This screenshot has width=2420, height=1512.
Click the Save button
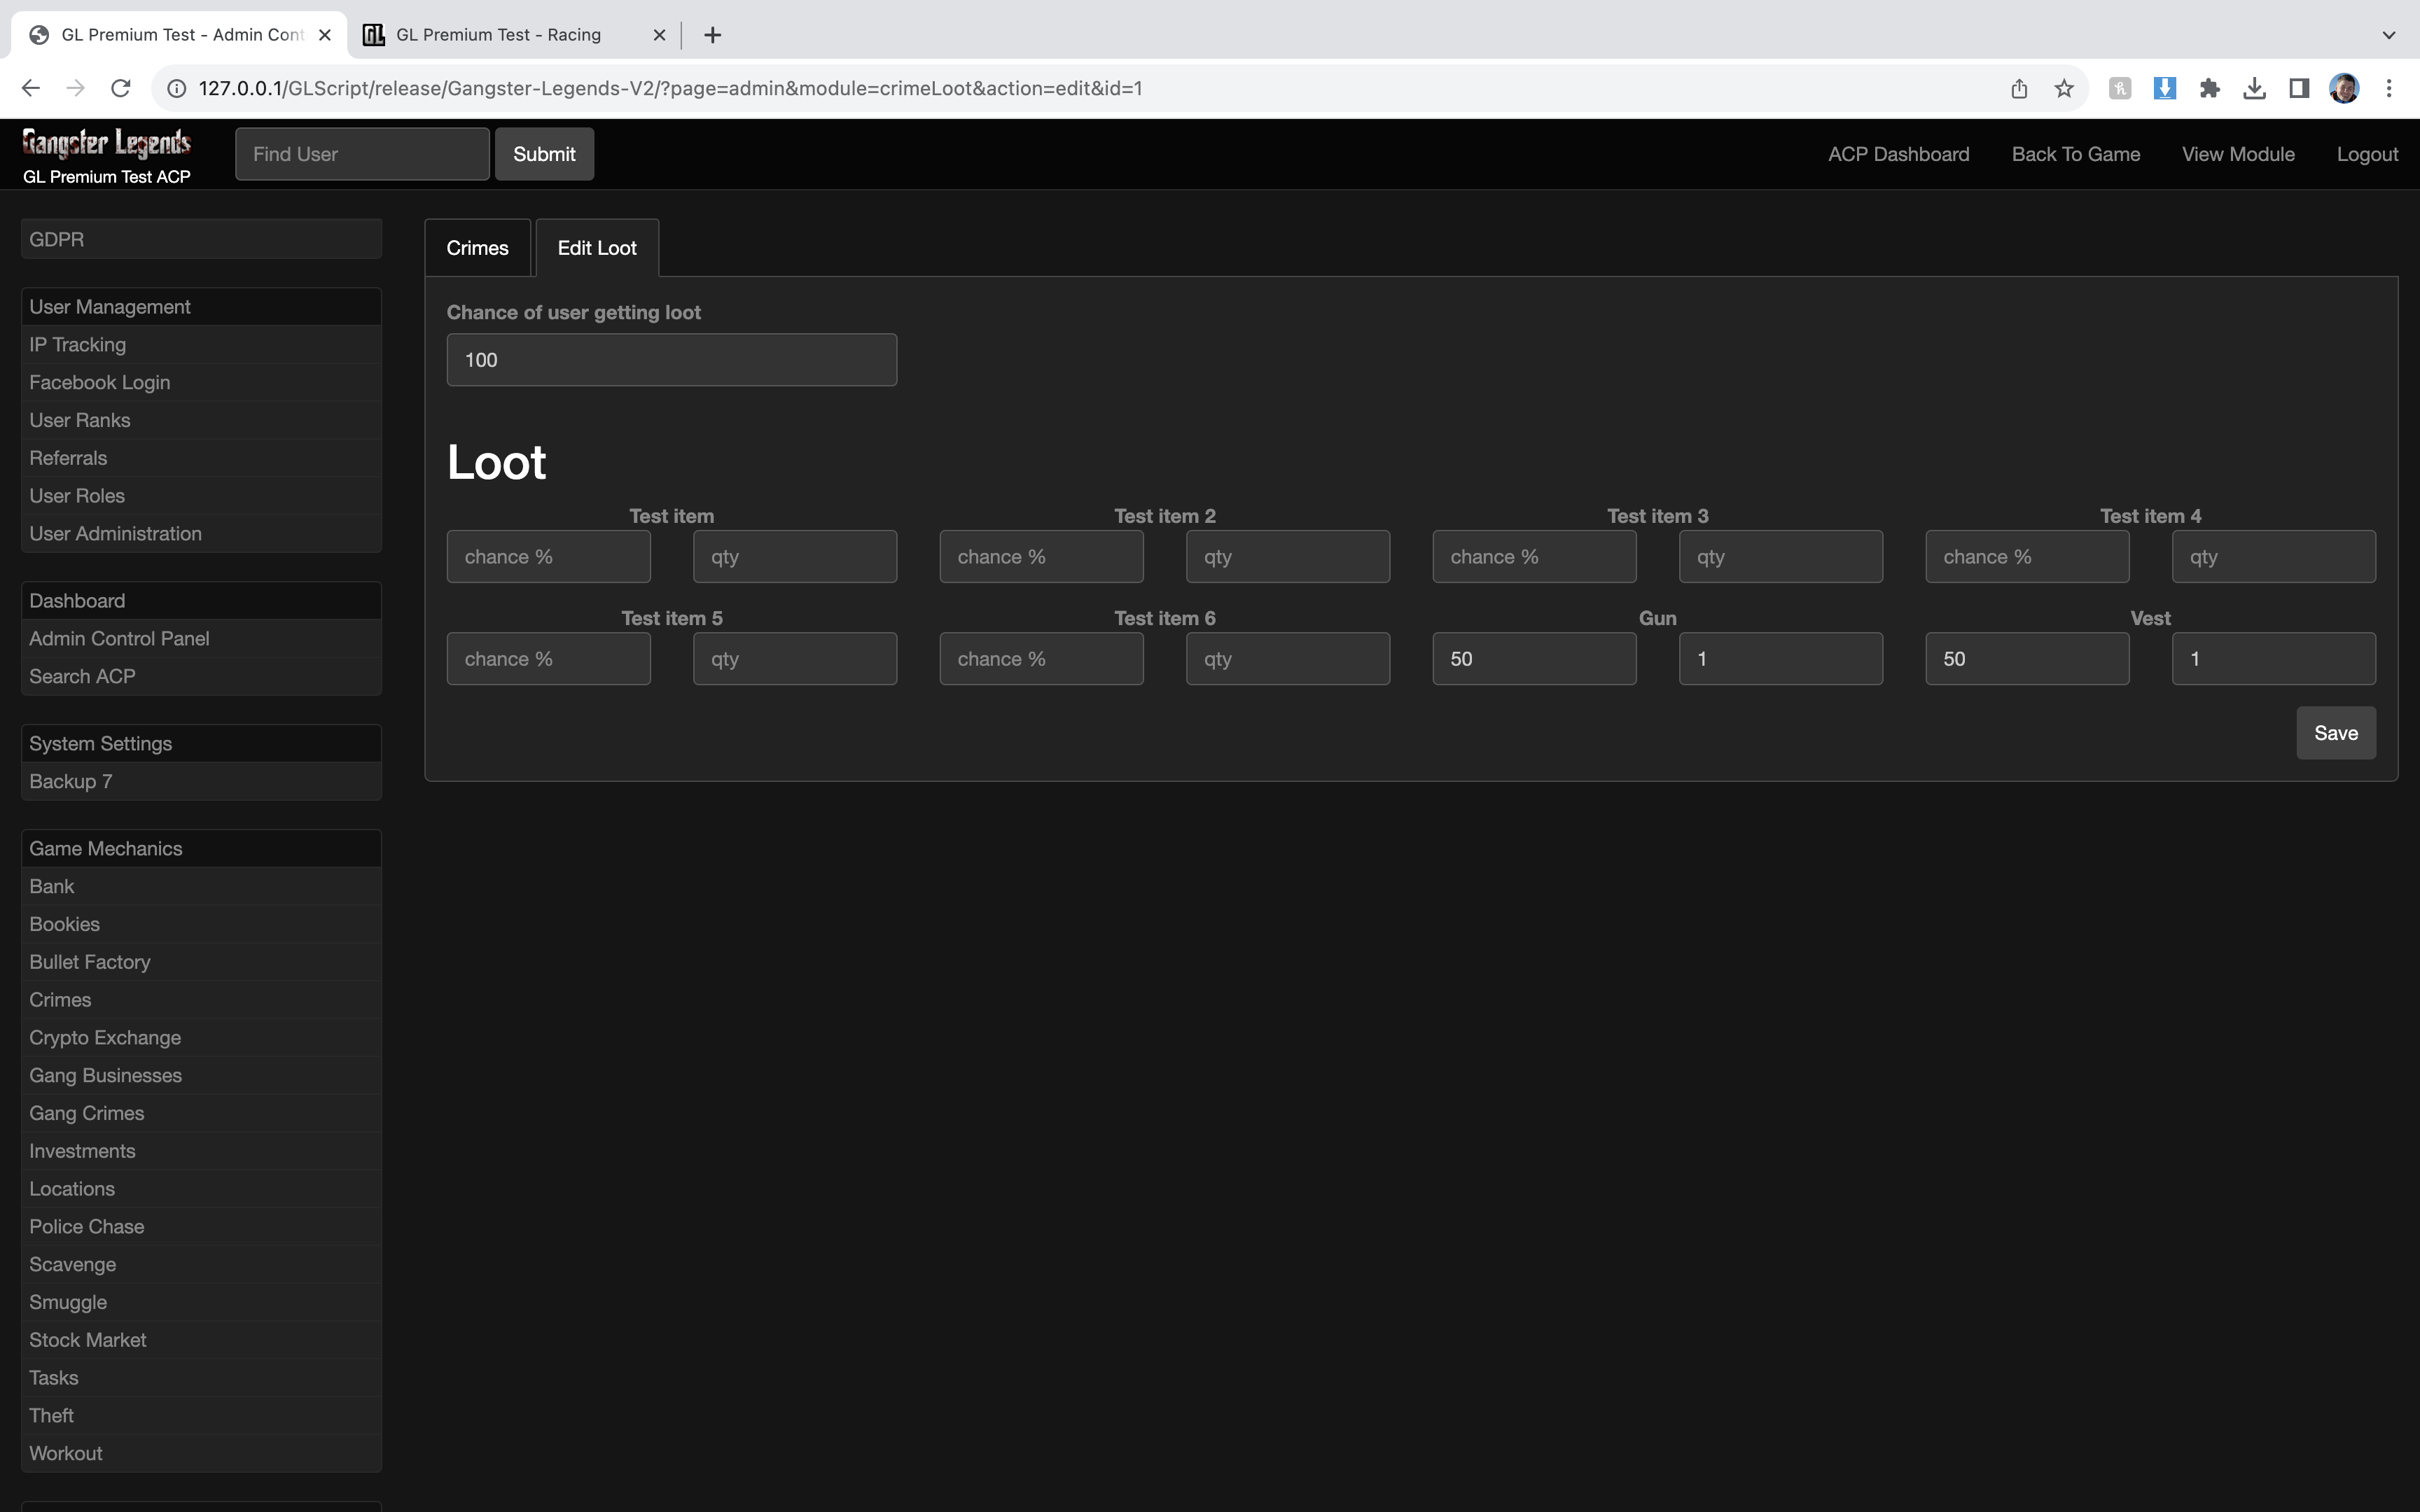click(2335, 733)
